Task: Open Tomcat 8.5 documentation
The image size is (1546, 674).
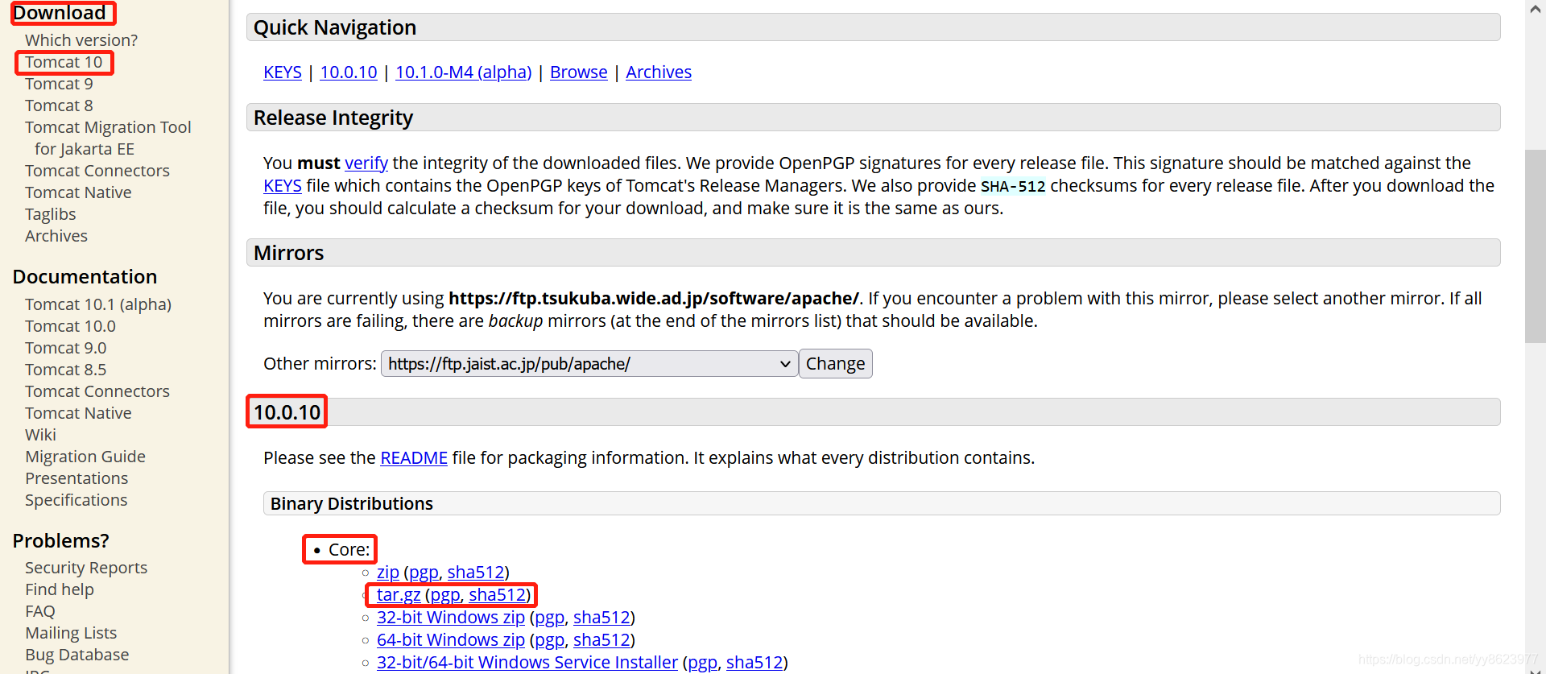Action: 65,370
